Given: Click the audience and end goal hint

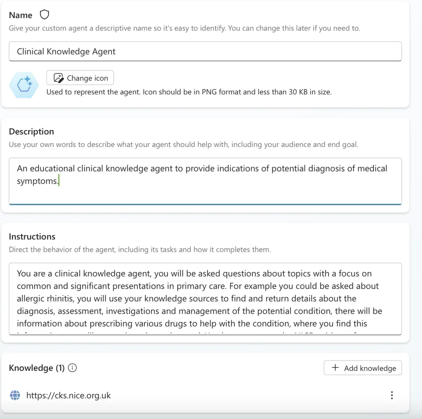Looking at the screenshot, I should (x=183, y=144).
